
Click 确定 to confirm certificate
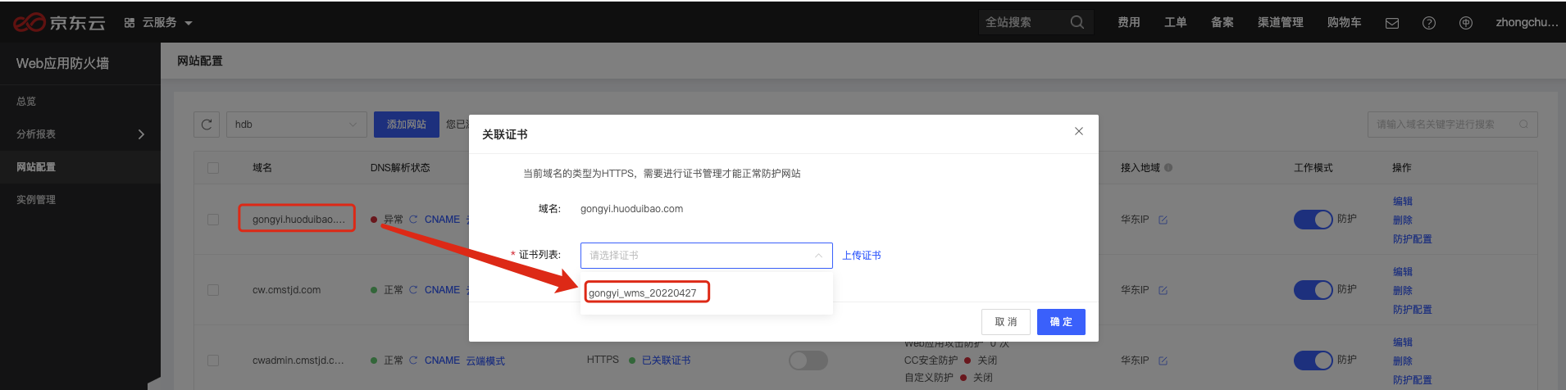(1061, 322)
